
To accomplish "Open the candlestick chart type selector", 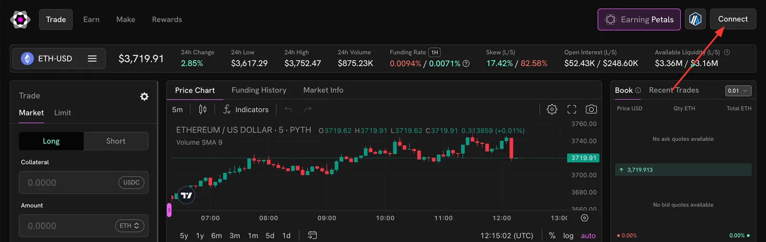I will click(203, 110).
